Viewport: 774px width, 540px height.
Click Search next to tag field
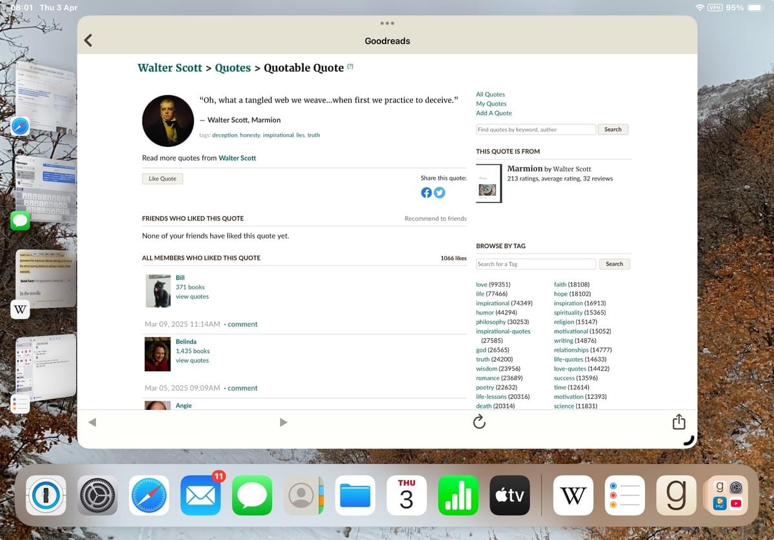click(x=615, y=264)
